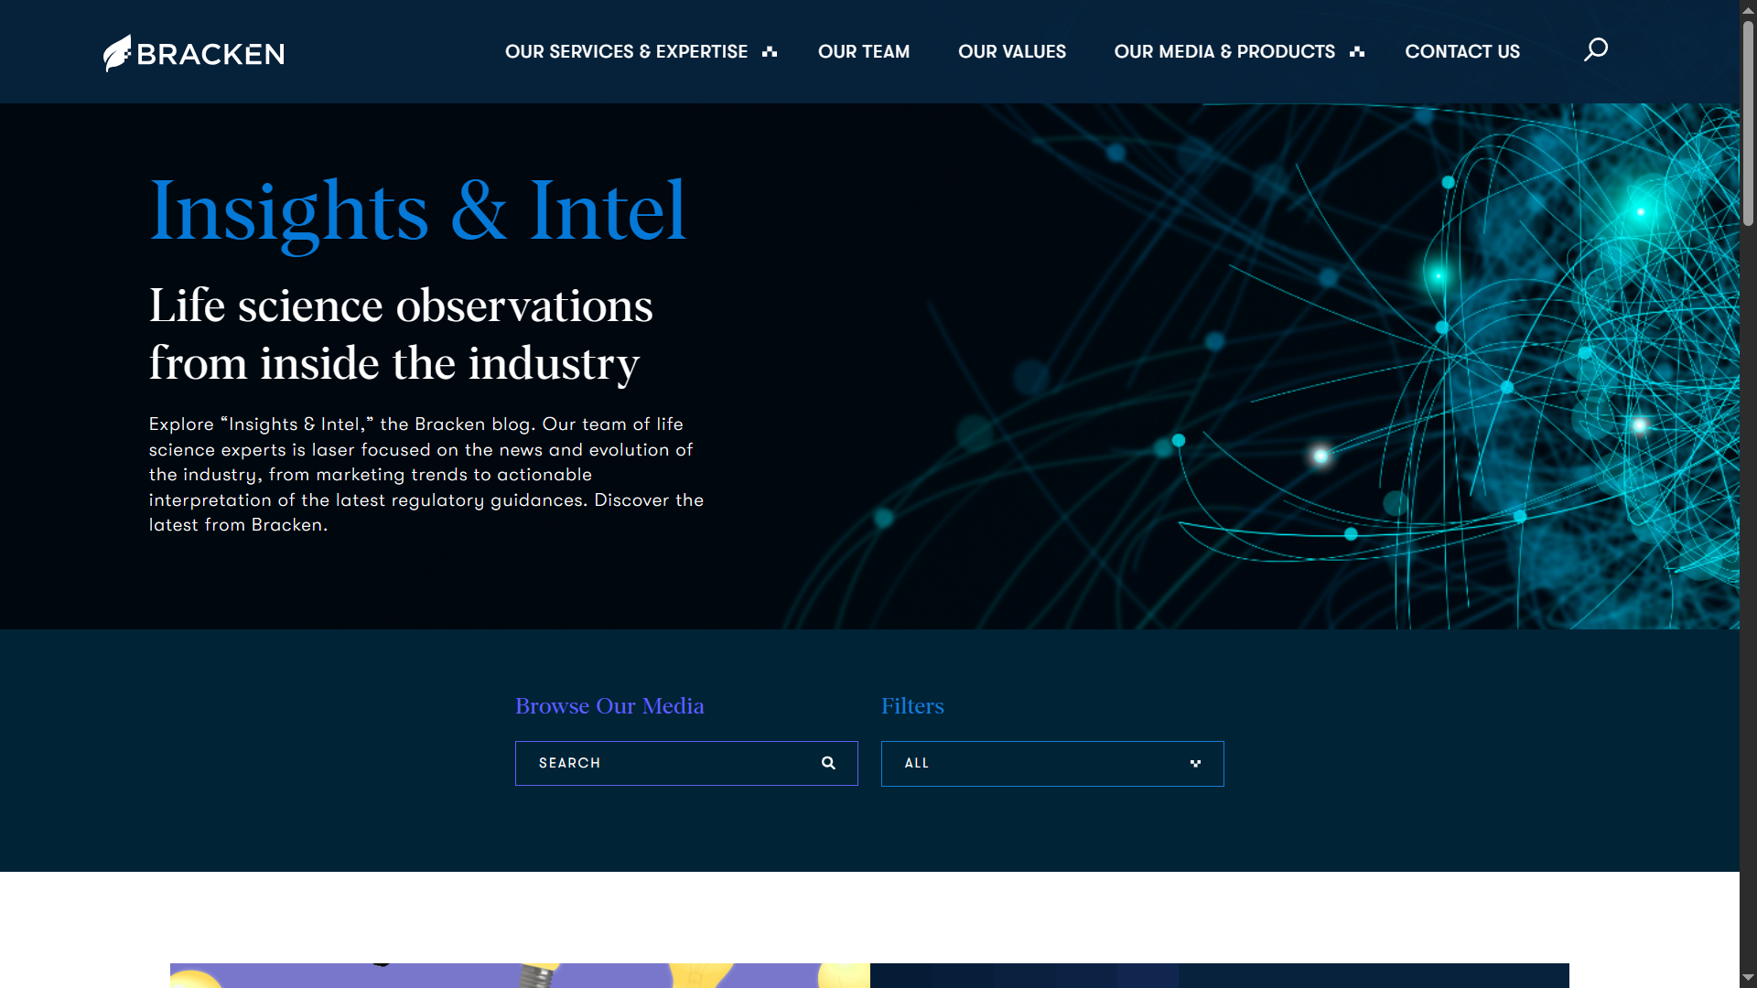Click the Bracken feather logo
The width and height of the screenshot is (1757, 988).
117,53
